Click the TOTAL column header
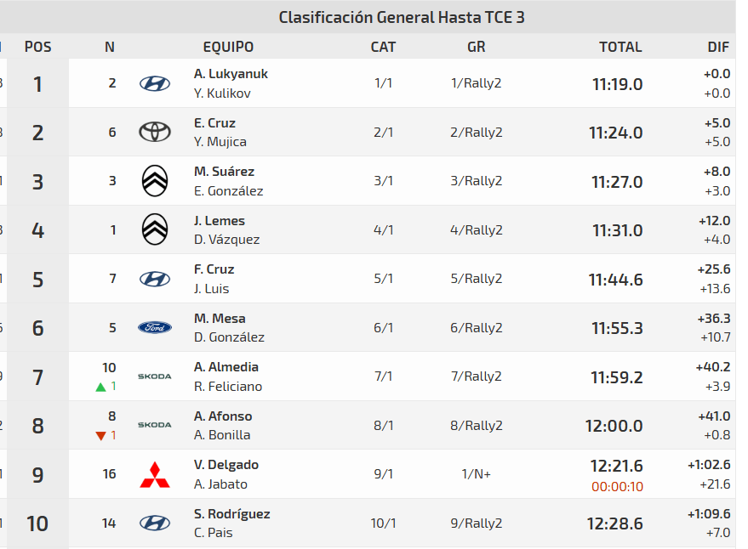 [620, 47]
